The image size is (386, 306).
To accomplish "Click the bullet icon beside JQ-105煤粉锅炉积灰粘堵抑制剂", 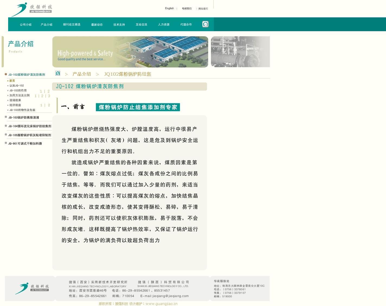I will (x=6, y=135).
